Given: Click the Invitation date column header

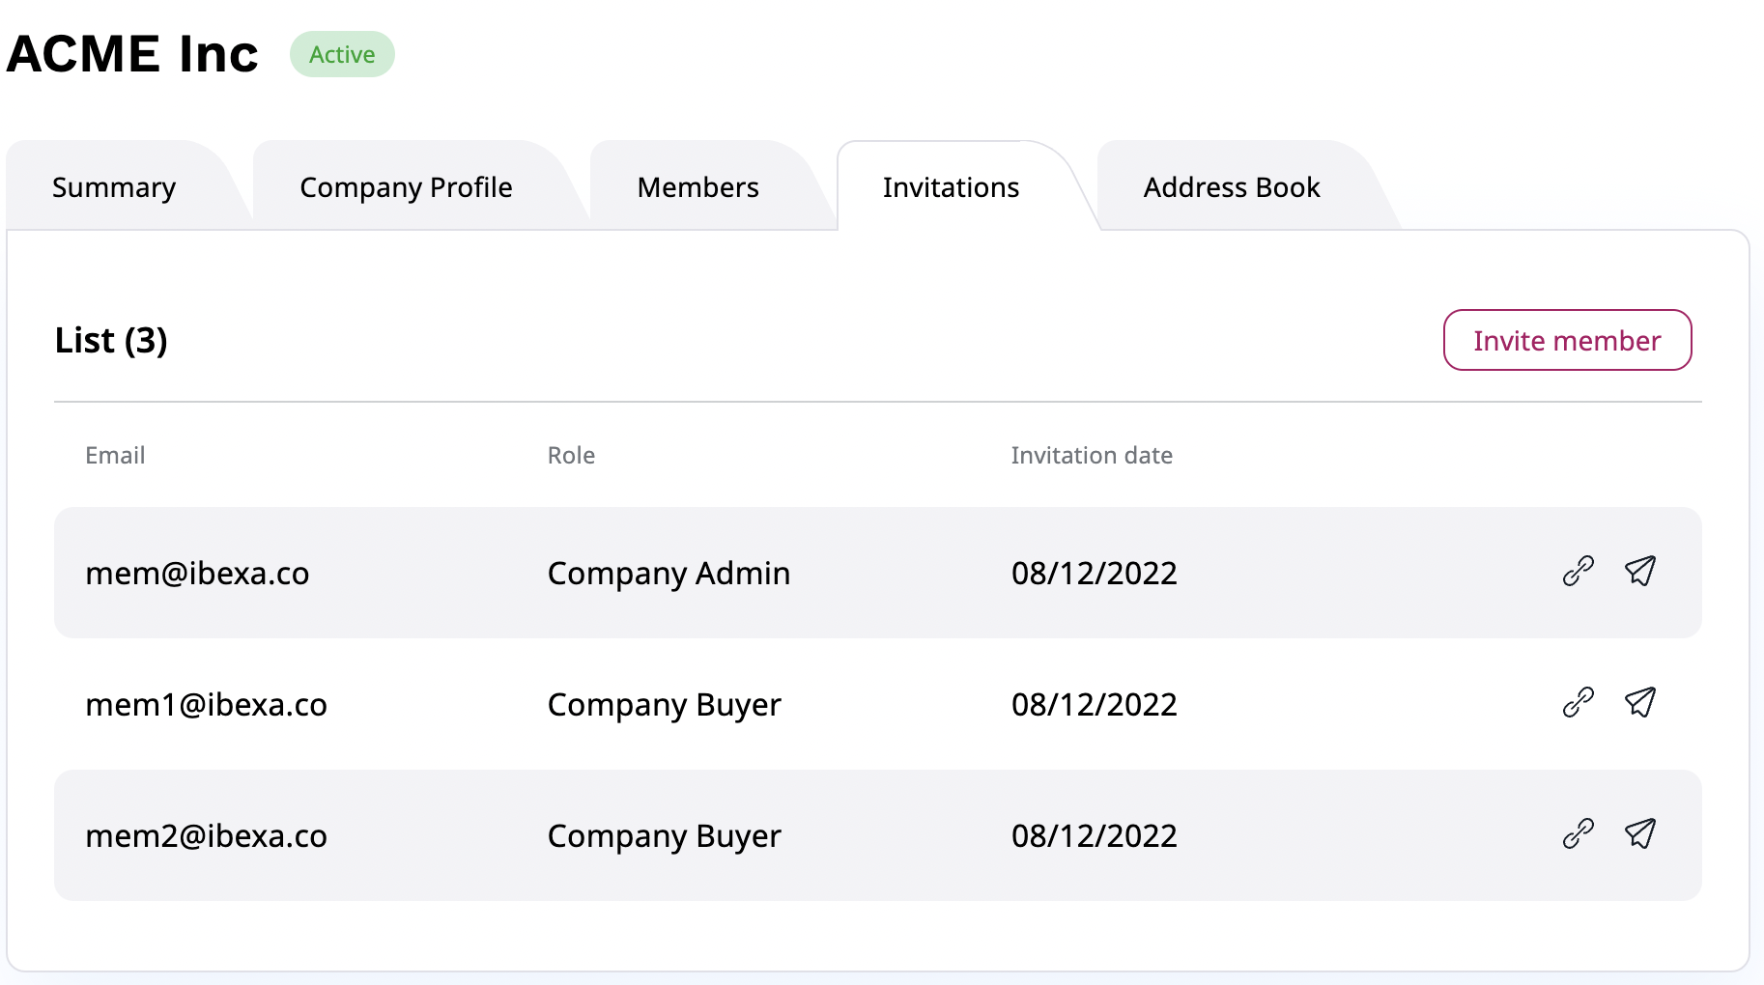Looking at the screenshot, I should pos(1091,455).
